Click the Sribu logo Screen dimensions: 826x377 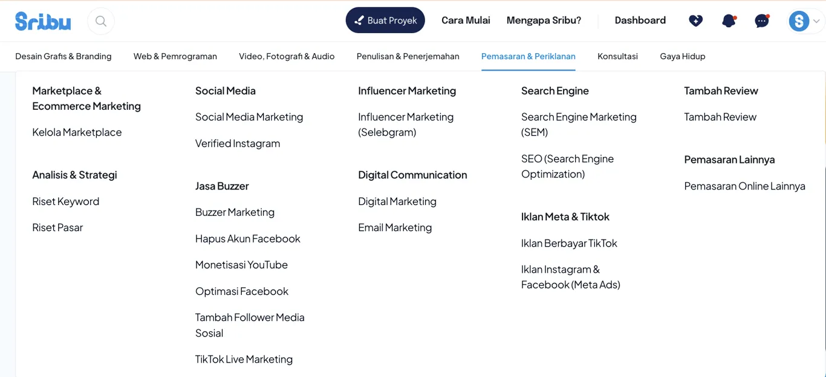point(43,21)
